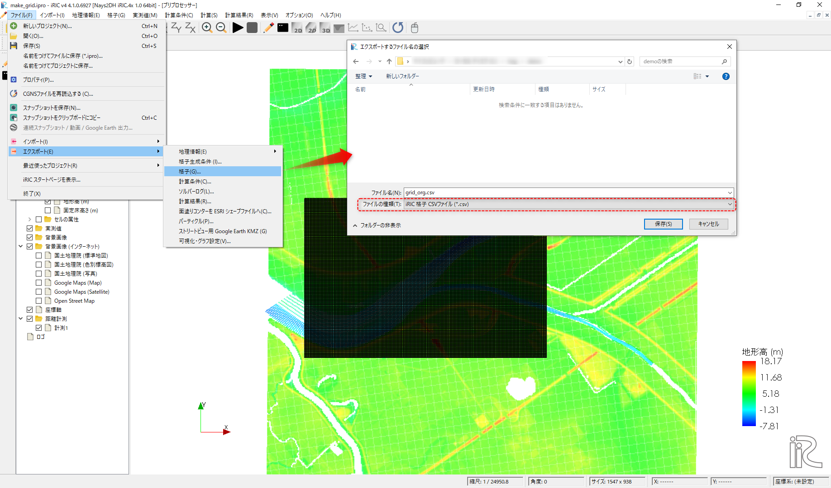Uncheck the 座標軸 checkbox
831x488 pixels.
click(x=30, y=310)
